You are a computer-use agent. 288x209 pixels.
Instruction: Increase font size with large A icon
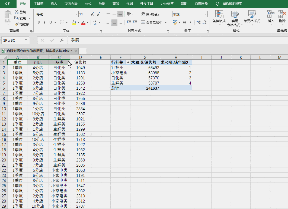click(92, 14)
